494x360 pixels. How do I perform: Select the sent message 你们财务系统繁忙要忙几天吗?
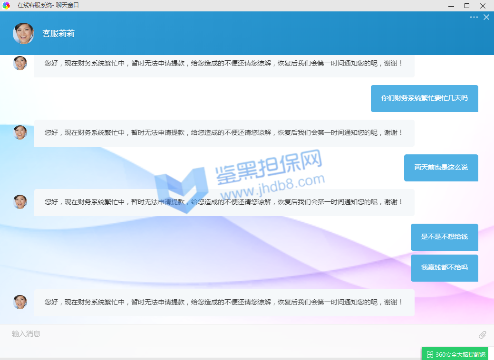tap(424, 98)
